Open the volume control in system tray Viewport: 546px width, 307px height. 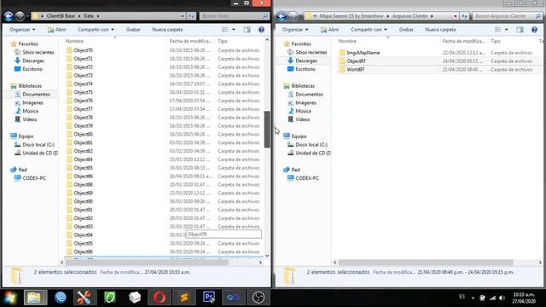[502, 298]
